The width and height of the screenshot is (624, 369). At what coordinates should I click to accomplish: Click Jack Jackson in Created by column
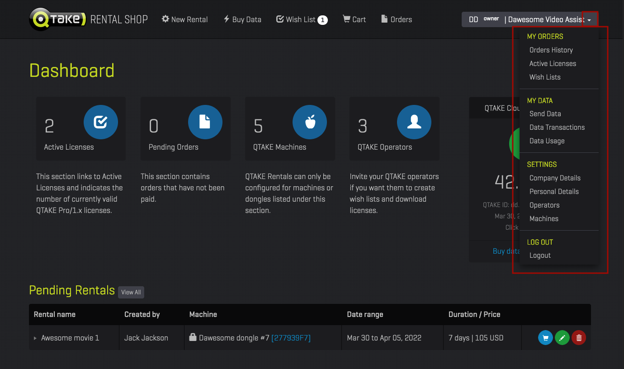point(146,338)
